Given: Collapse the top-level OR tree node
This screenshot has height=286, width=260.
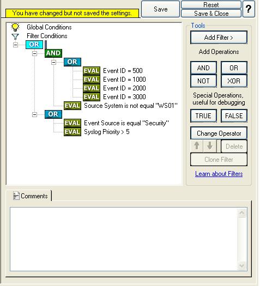Looking at the screenshot, I should (15, 45).
